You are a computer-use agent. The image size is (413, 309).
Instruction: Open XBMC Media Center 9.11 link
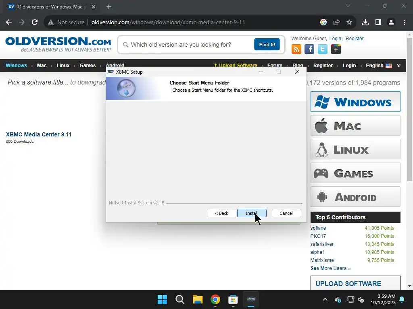(38, 134)
